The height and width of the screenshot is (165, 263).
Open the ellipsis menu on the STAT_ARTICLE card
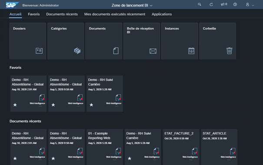tap(229, 160)
